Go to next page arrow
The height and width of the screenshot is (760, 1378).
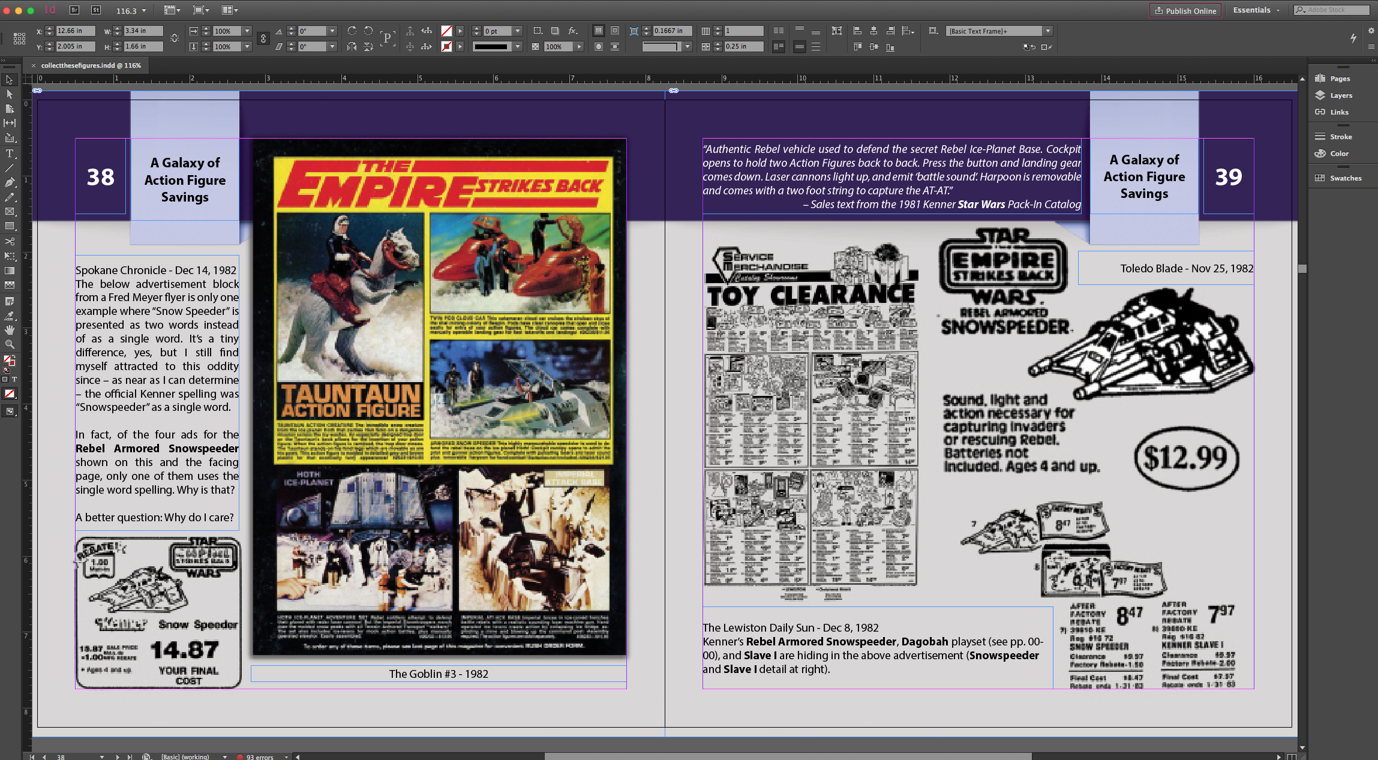click(118, 756)
